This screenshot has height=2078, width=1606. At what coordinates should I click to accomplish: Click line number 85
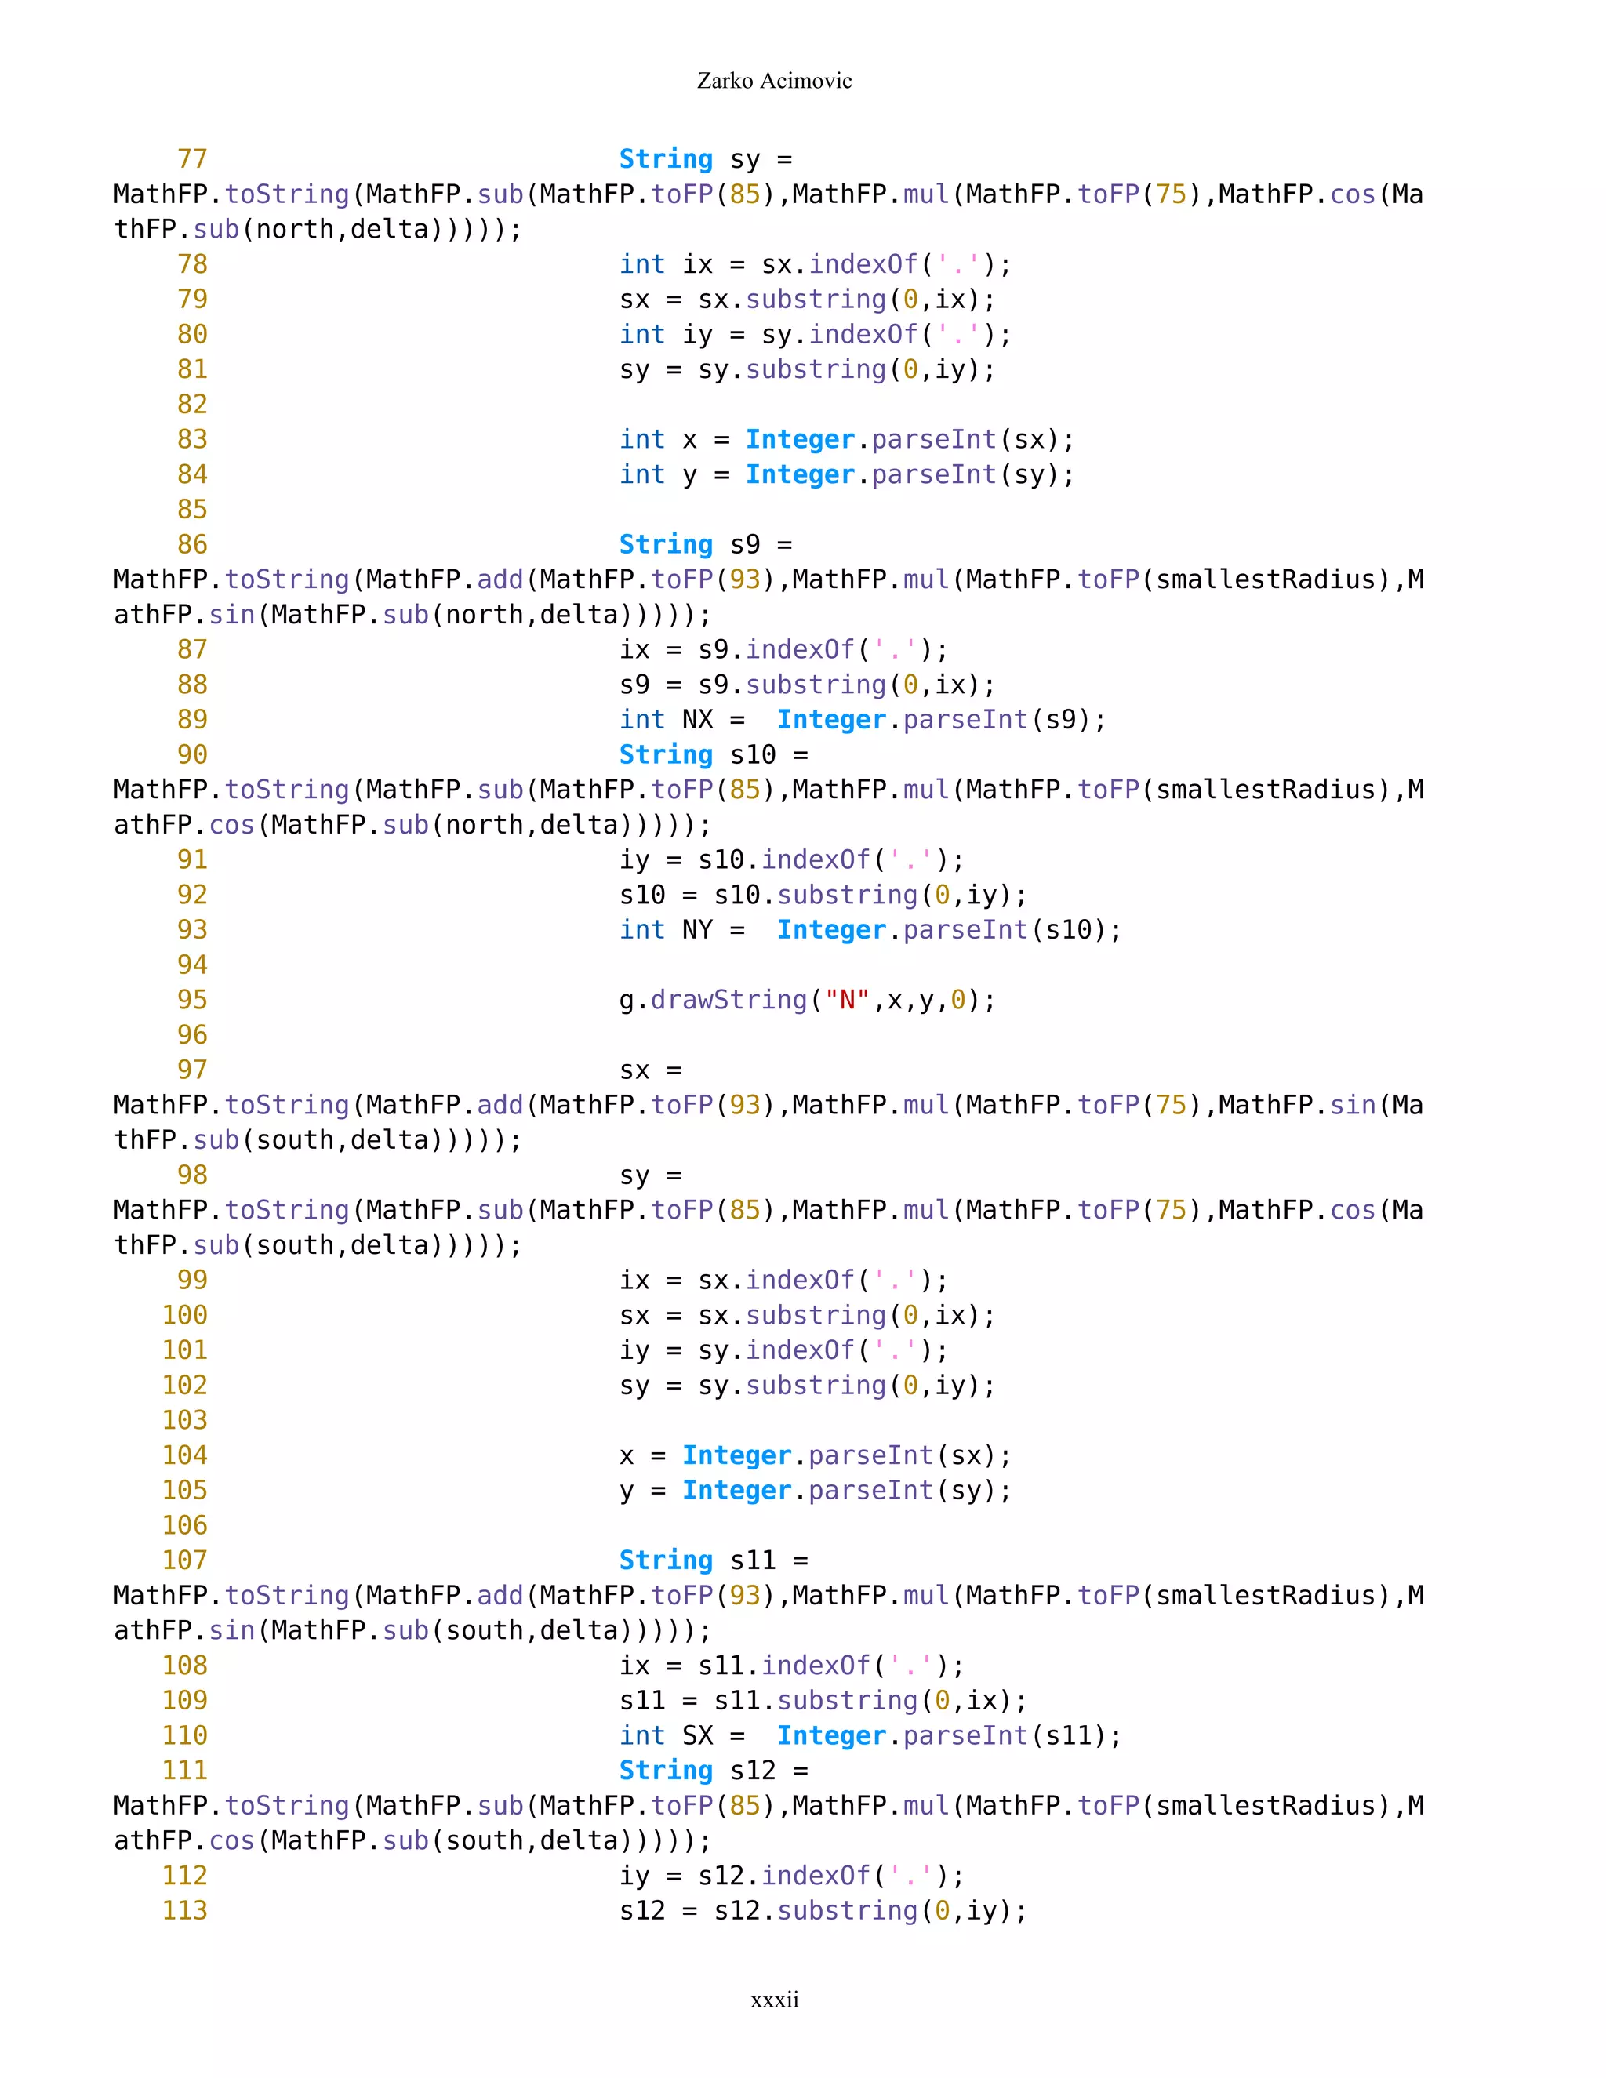tap(192, 509)
